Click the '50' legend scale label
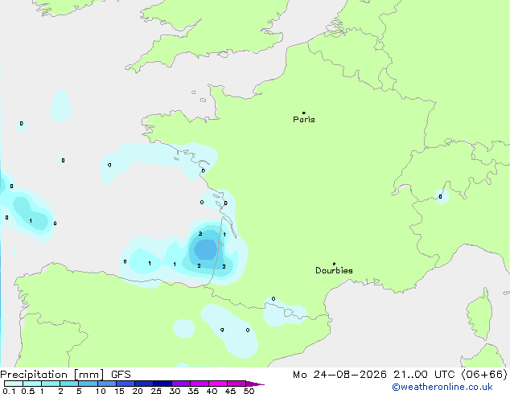Viewport: 510px width, 394px height. [x=249, y=391]
